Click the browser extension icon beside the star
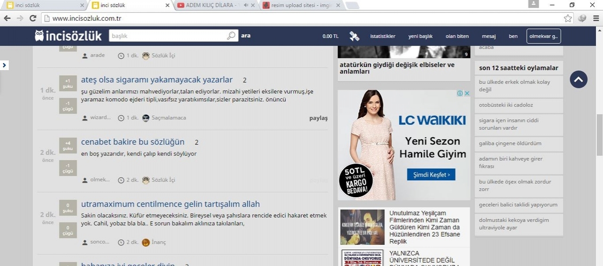Viewport: 603px width, 266px height. pyautogui.click(x=583, y=18)
